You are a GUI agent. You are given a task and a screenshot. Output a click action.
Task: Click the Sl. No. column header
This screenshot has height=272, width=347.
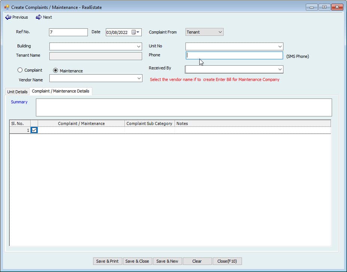(x=20, y=124)
